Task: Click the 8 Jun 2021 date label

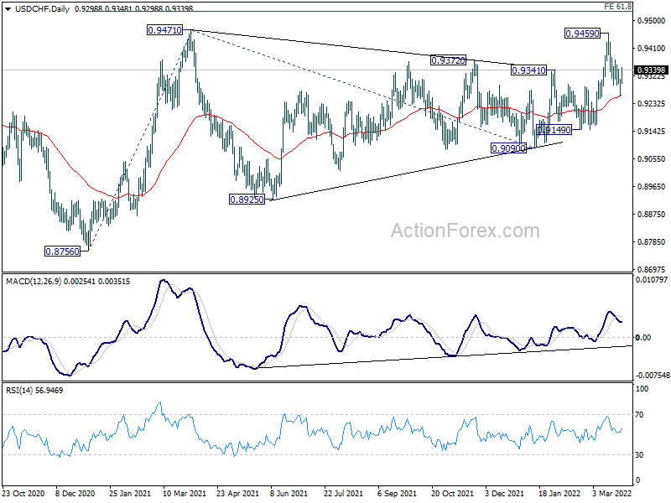Action: point(289,493)
